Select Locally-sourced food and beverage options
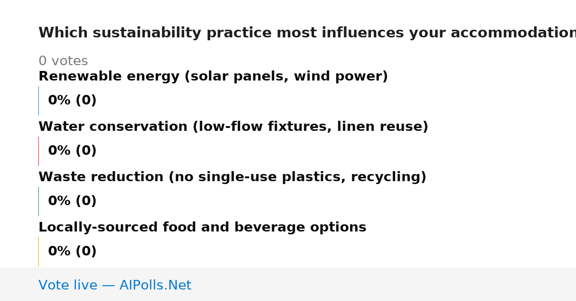The height and width of the screenshot is (301, 576). tap(202, 228)
